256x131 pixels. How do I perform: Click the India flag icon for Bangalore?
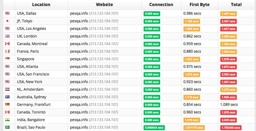pos(7,119)
